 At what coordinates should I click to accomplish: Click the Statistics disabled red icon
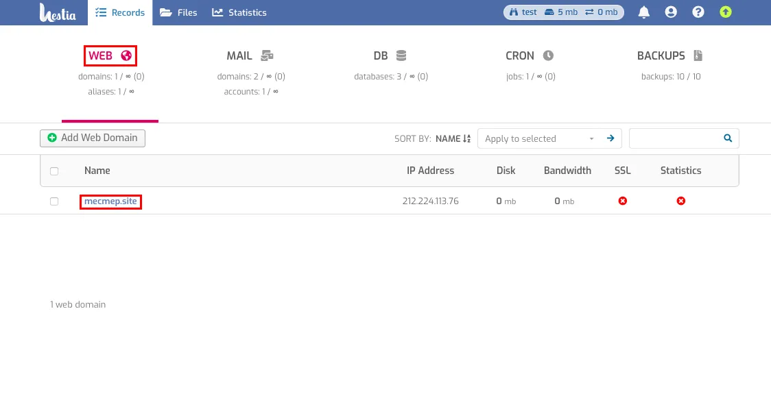point(680,201)
